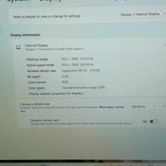Click the Select a display to view text
The image size is (166, 166).
coord(47,16)
